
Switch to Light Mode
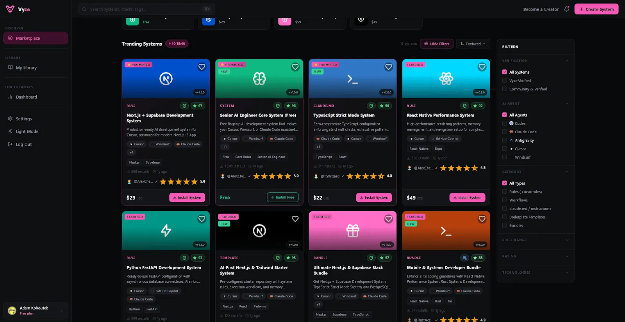36,132
